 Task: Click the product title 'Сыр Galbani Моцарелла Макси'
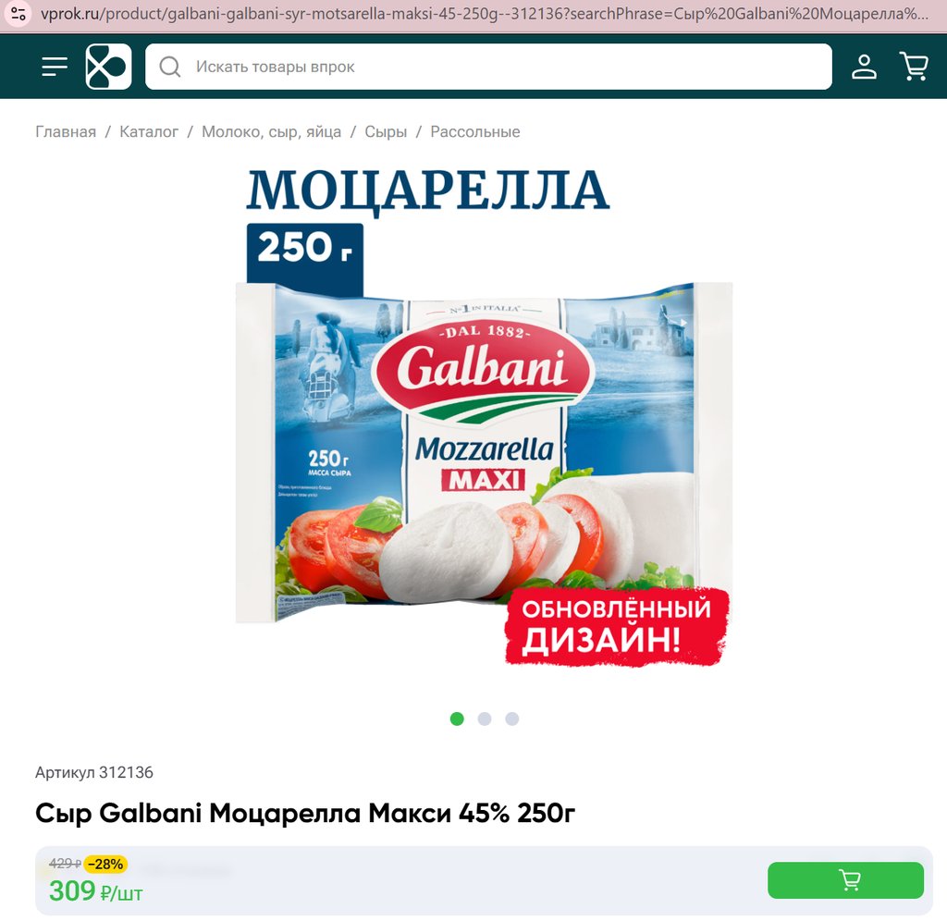coord(243,813)
